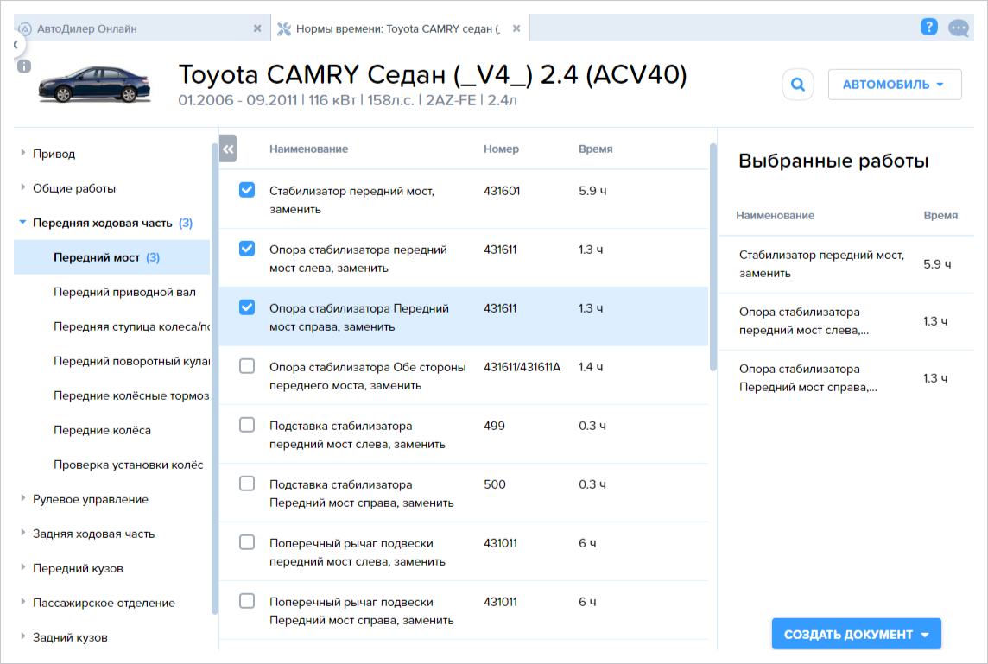Click the Номер column header
This screenshot has width=988, height=664.
pos(501,149)
